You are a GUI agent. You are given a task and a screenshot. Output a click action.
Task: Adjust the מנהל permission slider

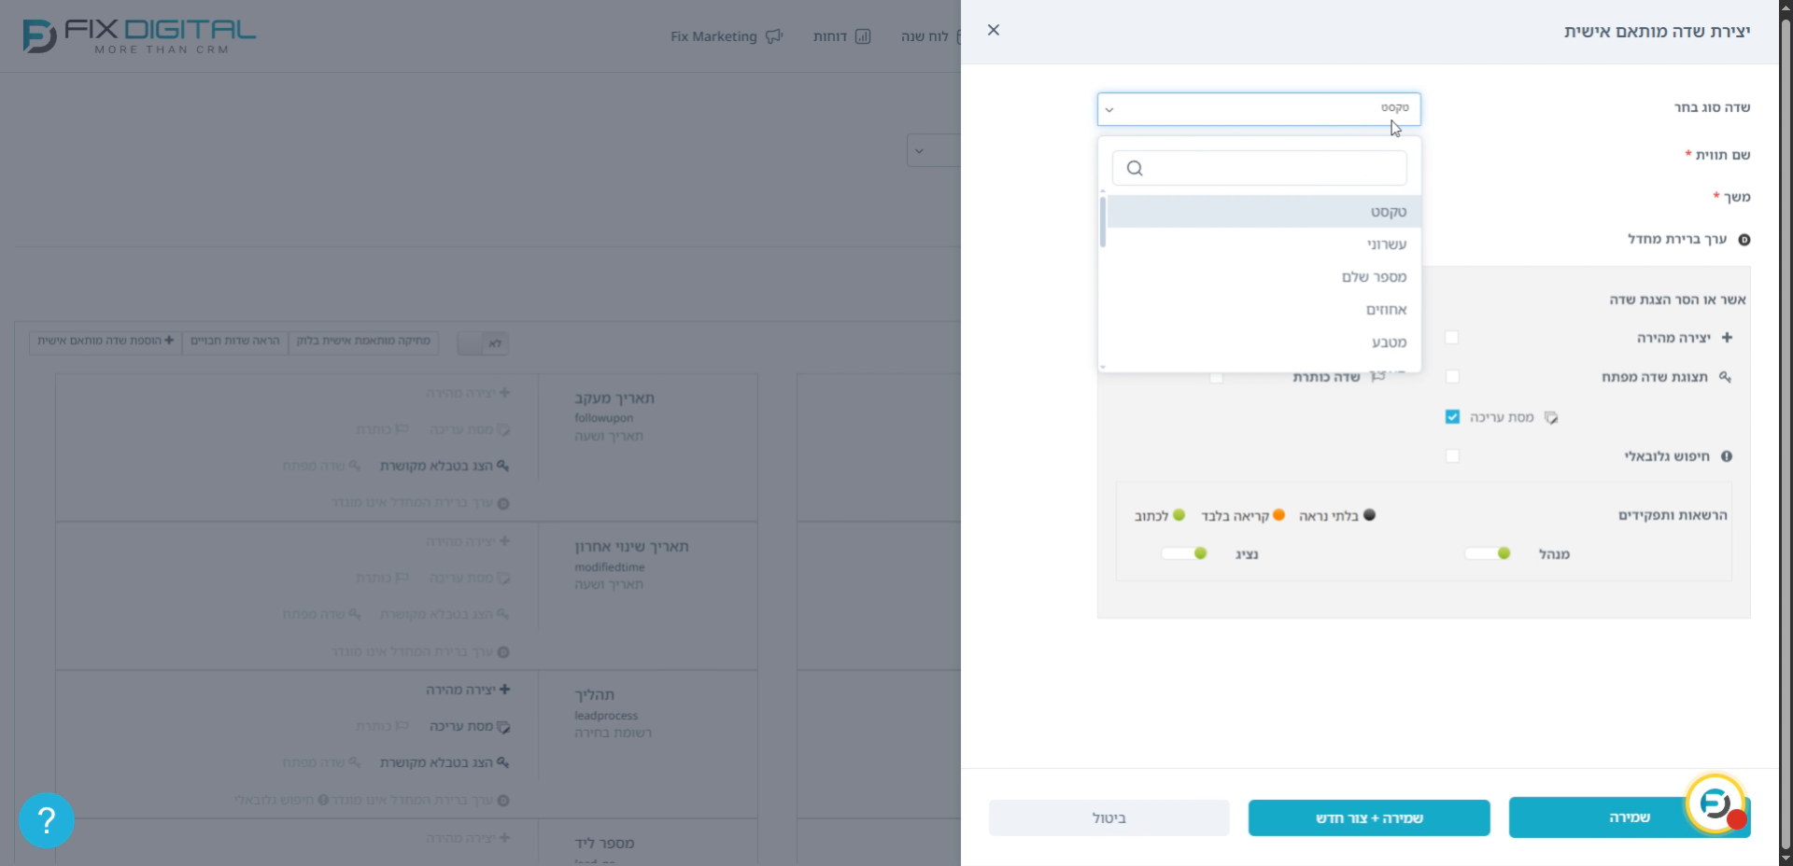point(1488,553)
